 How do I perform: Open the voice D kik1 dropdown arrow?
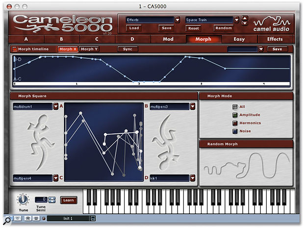tap(193, 178)
